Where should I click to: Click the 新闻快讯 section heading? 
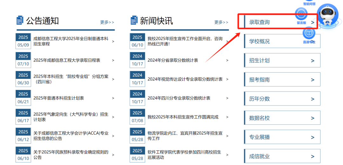coord(156,21)
